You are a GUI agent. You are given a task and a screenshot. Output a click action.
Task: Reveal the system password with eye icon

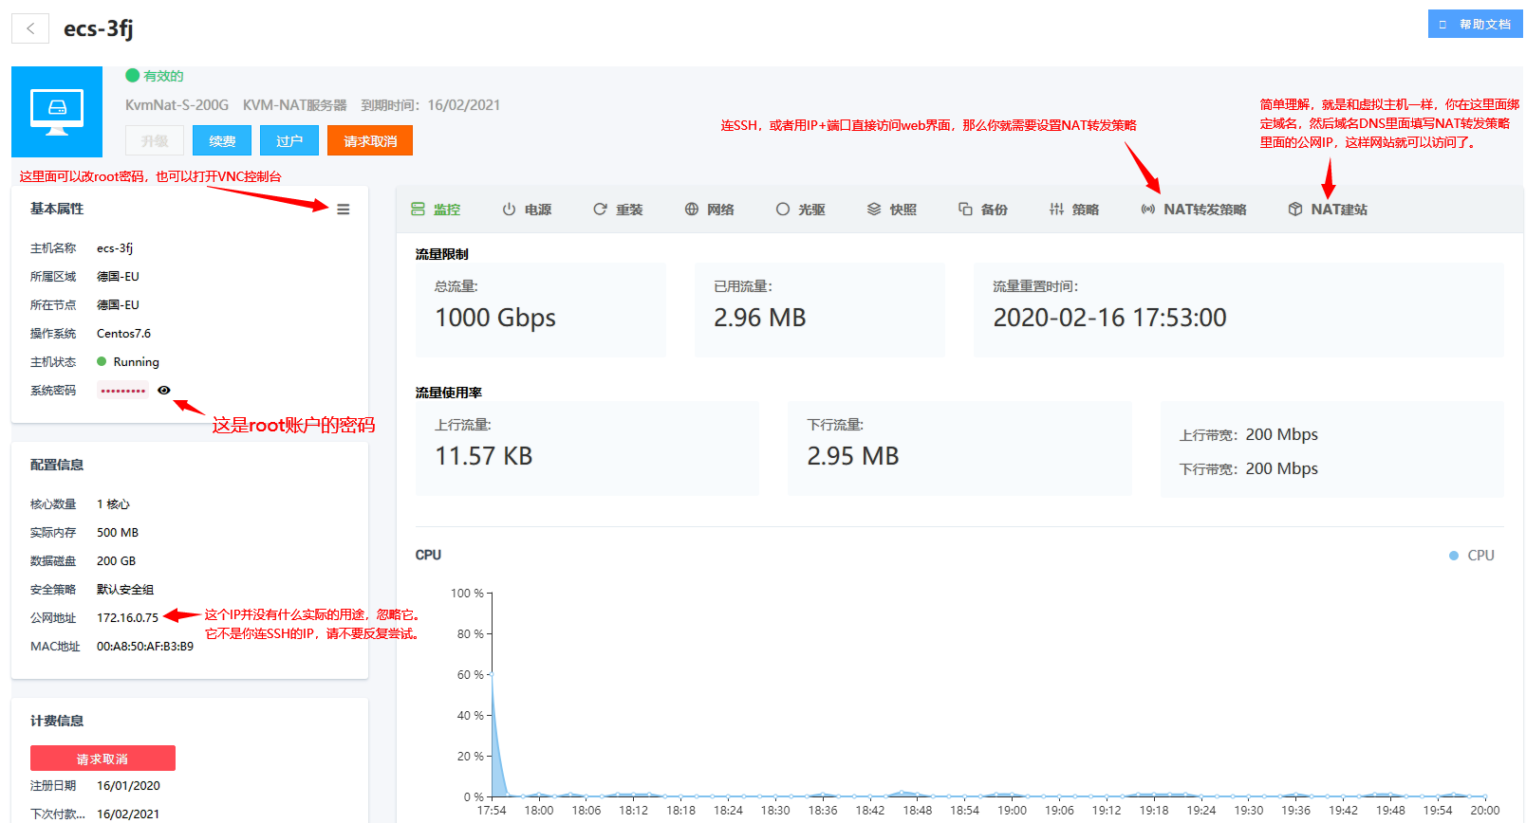pyautogui.click(x=164, y=390)
